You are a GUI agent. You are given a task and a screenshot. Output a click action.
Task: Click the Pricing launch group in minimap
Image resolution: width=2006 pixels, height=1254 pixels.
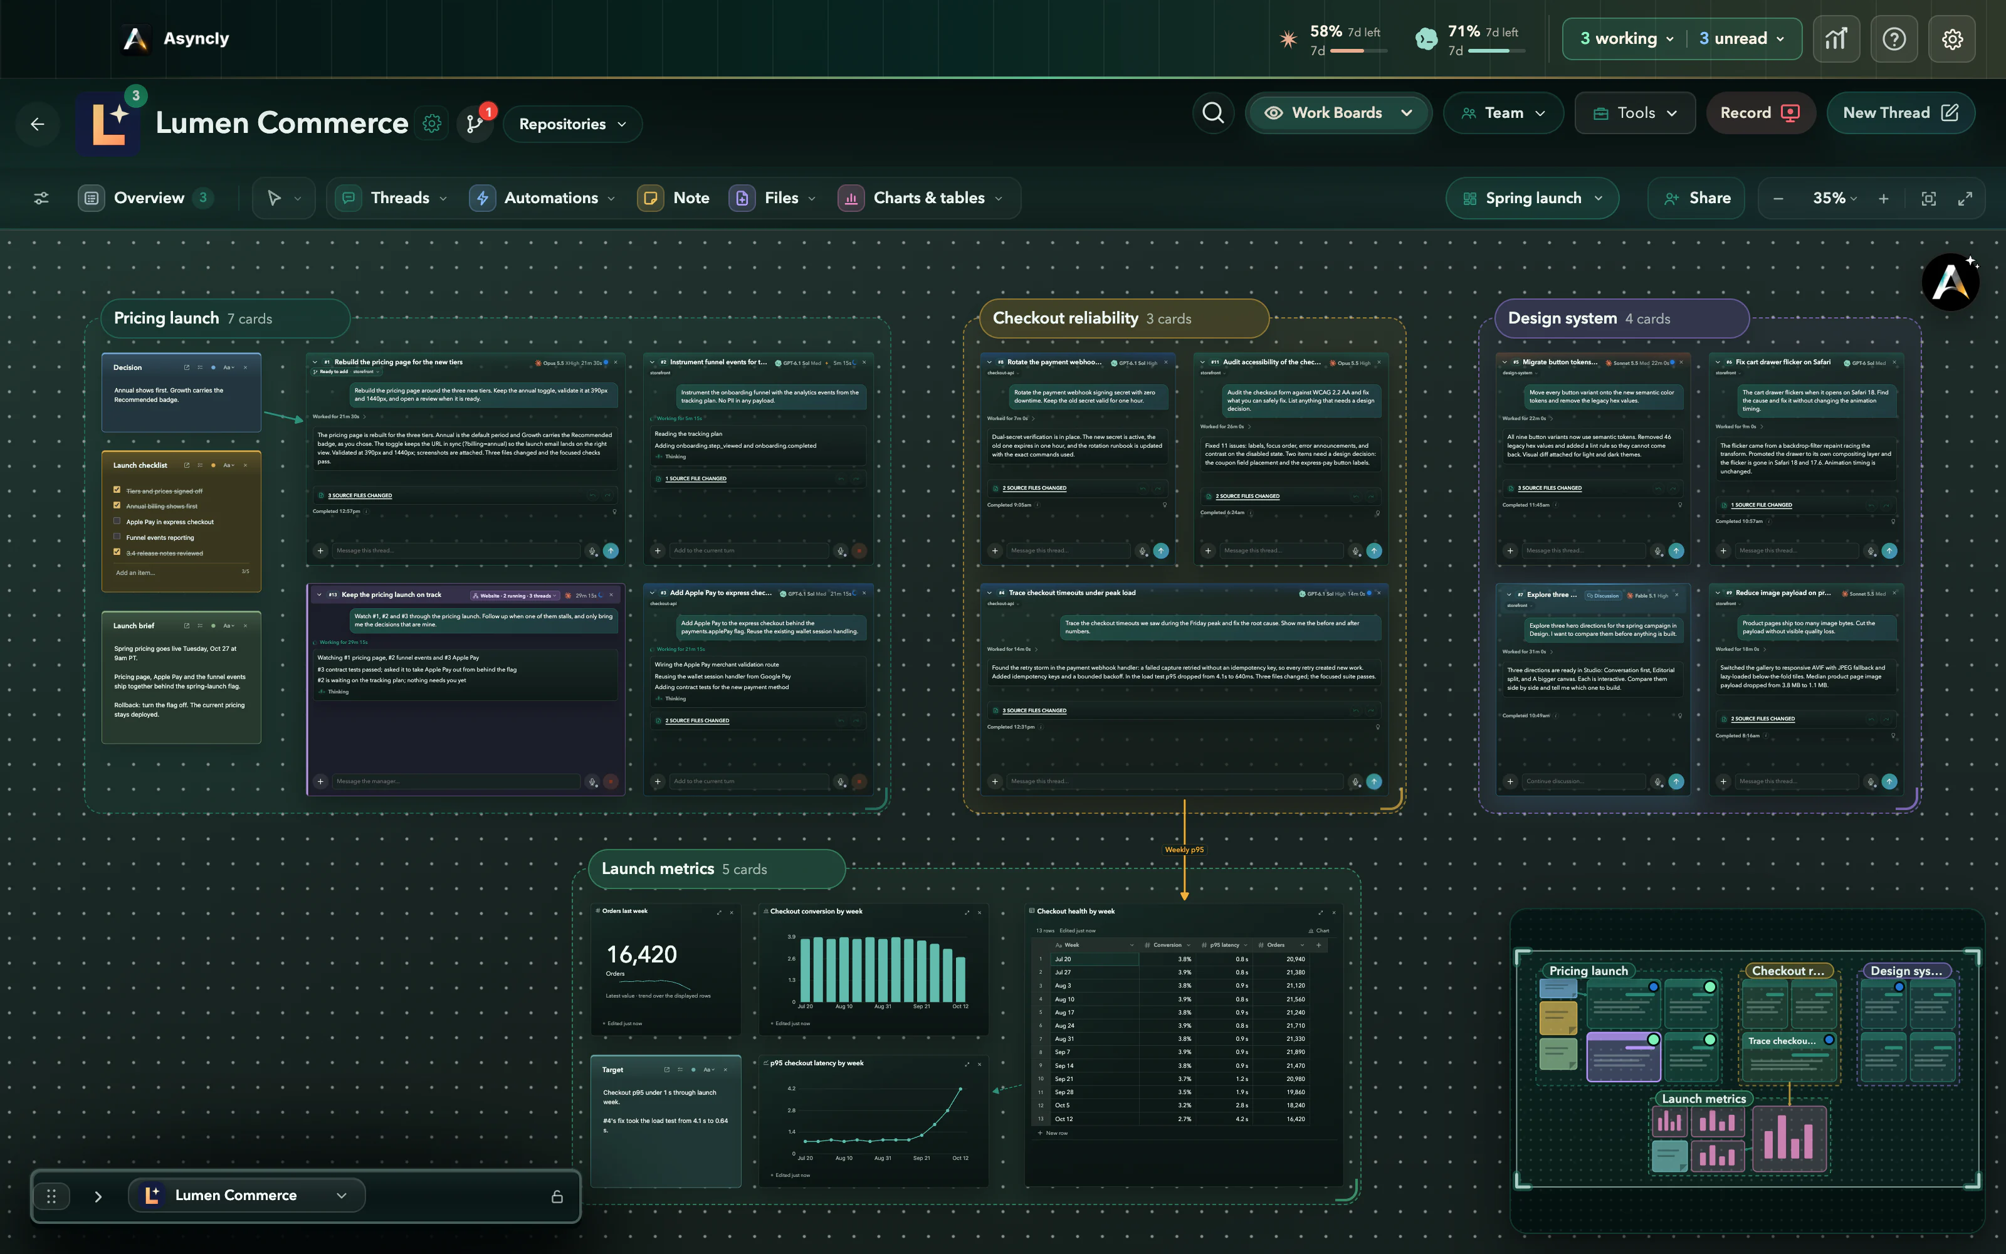[1589, 971]
